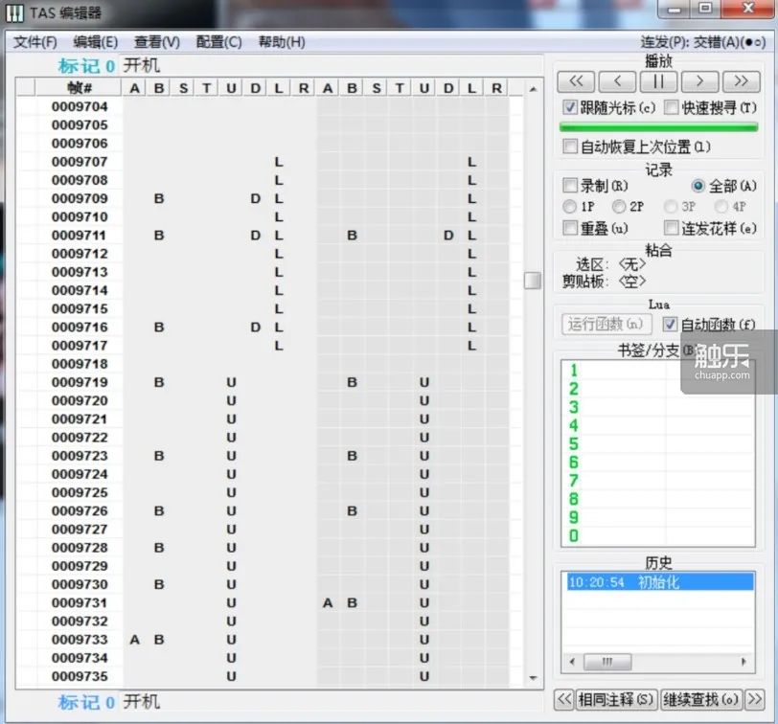Enable the 录制 (R) checkbox

pos(570,186)
